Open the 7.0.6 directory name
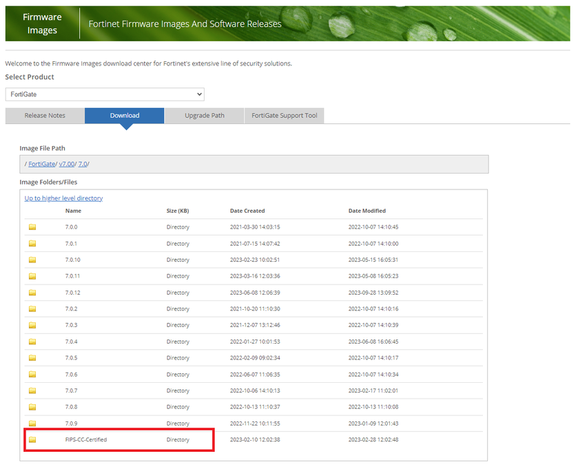 pyautogui.click(x=71, y=375)
